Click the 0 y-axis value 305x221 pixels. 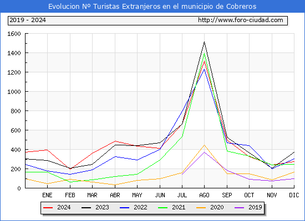point(19,188)
